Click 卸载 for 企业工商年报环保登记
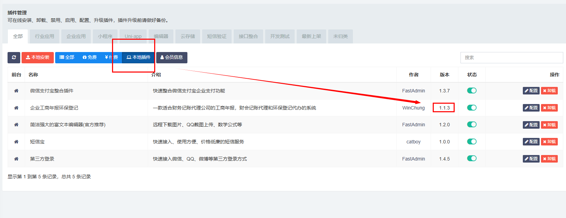566x218 pixels. pyautogui.click(x=549, y=108)
